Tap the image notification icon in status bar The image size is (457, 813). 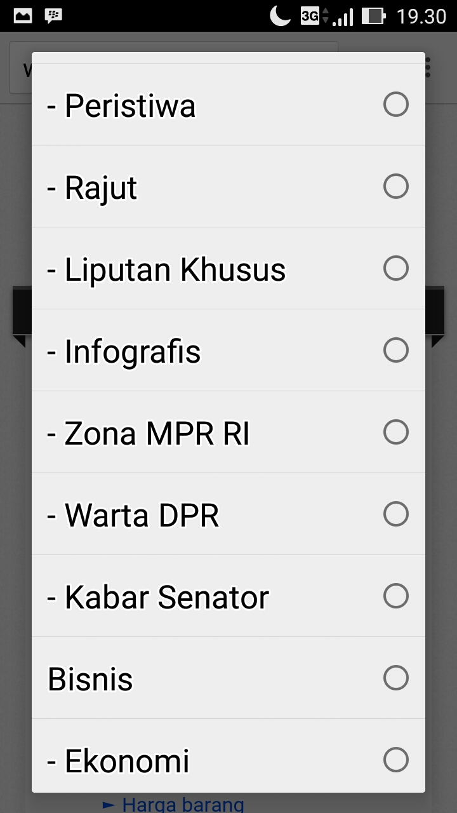pyautogui.click(x=23, y=15)
